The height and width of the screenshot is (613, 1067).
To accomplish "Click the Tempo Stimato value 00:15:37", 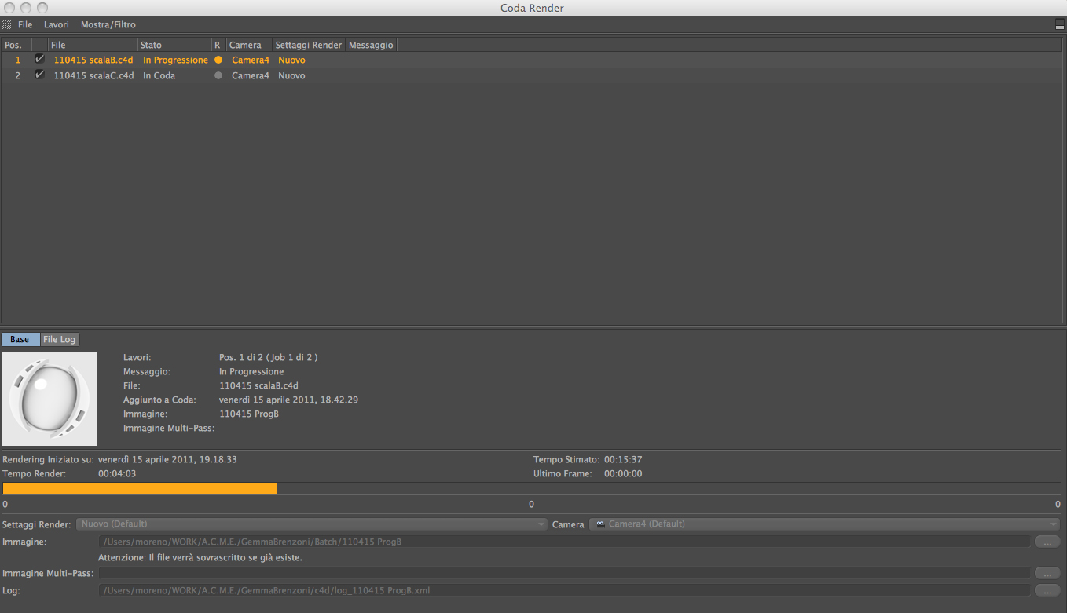I will click(623, 459).
